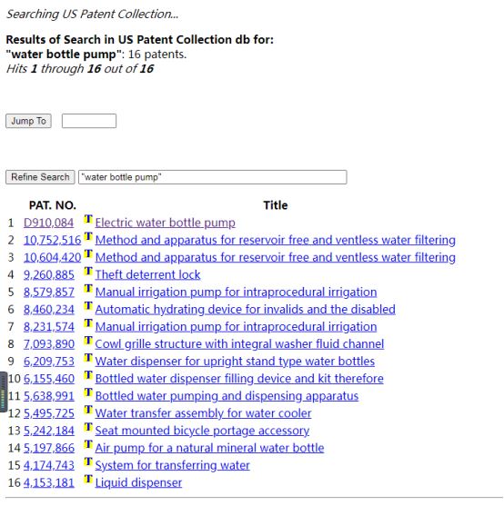The image size is (504, 506).
Task: Open patent number 8,579,857
Action: tap(49, 293)
